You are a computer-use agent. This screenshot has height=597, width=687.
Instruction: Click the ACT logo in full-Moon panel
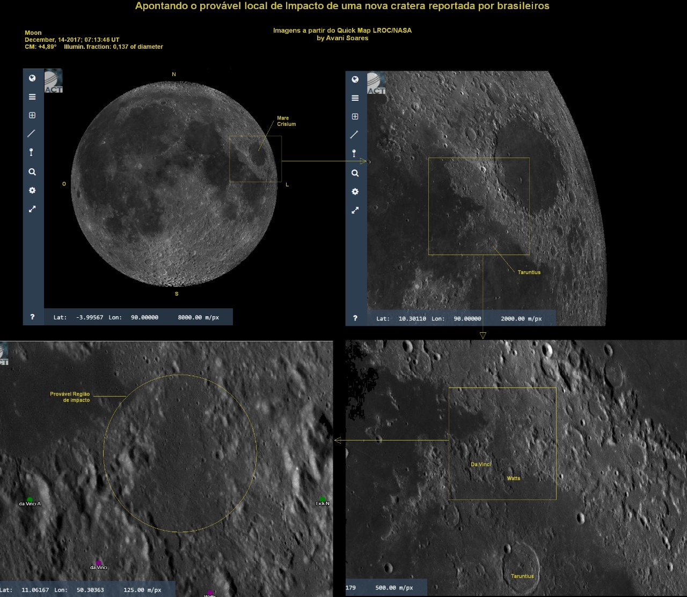53,81
